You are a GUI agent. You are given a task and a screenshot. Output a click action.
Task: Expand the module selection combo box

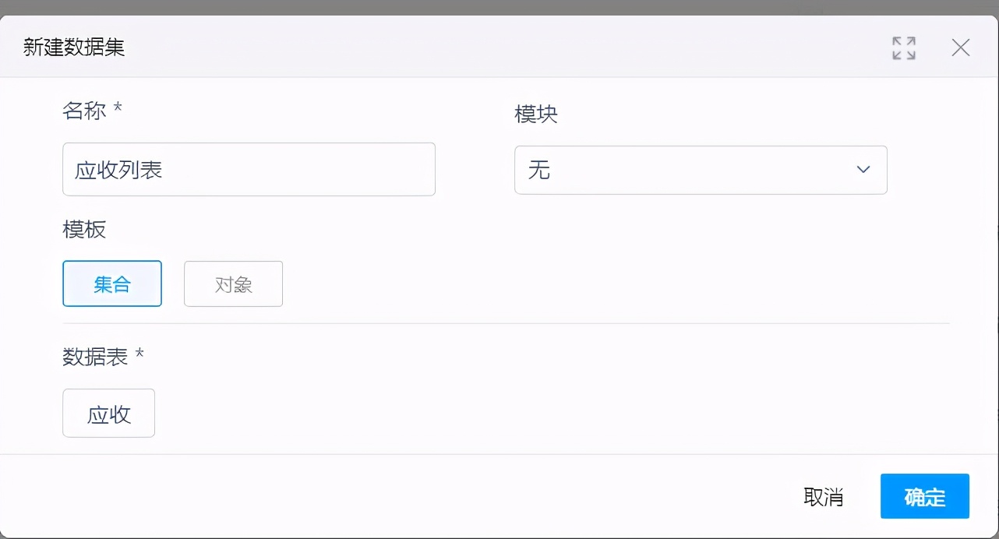[700, 169]
